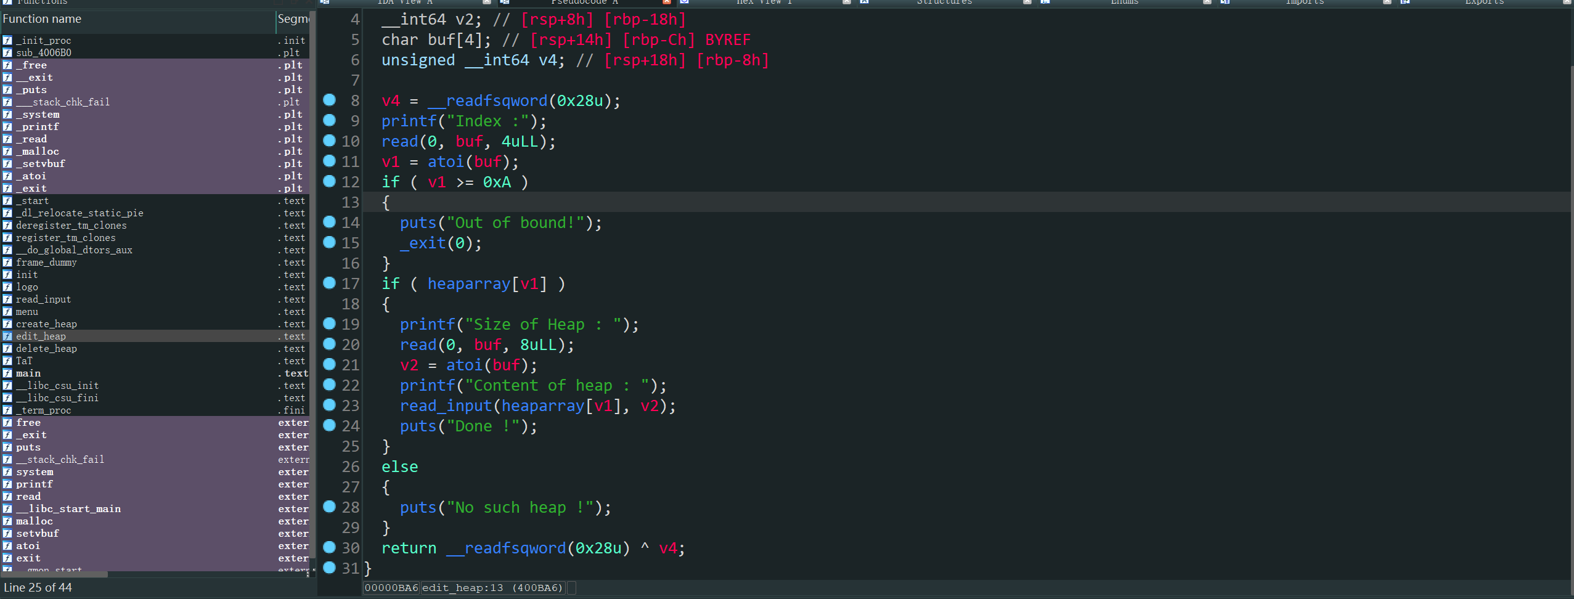Viewport: 1574px width, 599px height.
Task: Sort by the Function name column header
Action: [137, 20]
